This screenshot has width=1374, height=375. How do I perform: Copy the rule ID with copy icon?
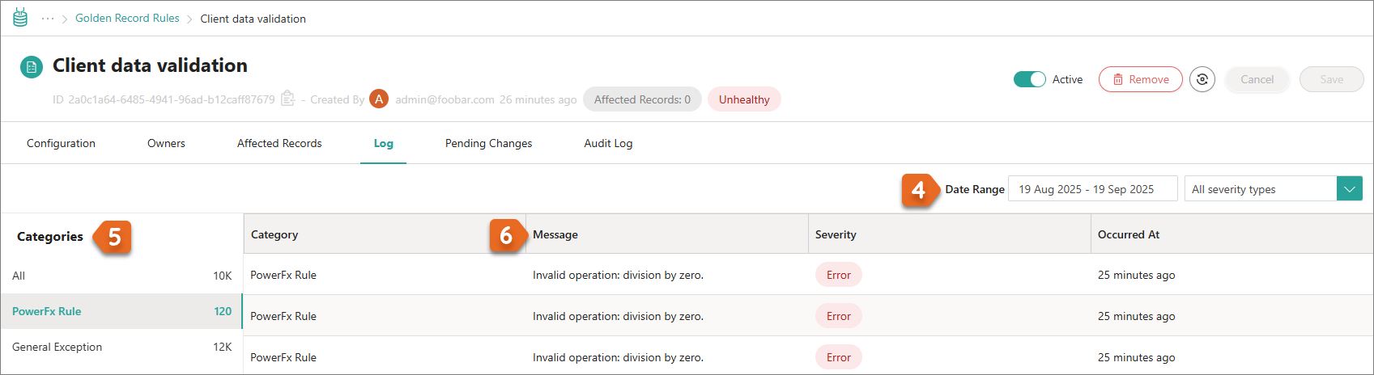(x=287, y=99)
